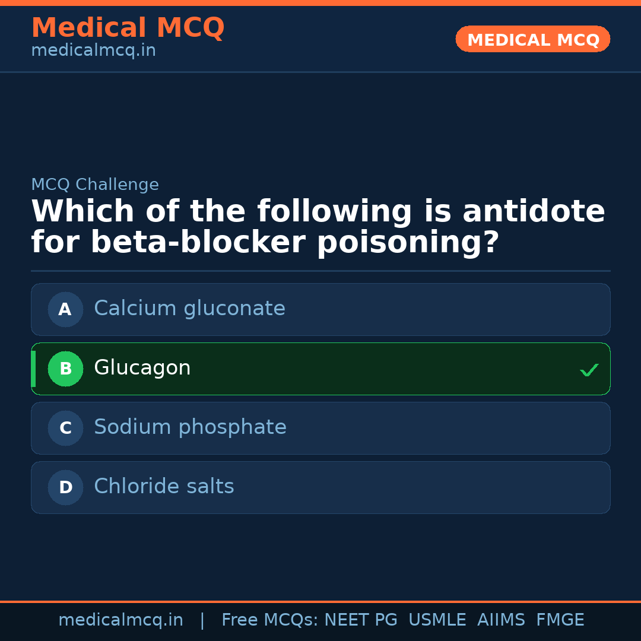Open the medicalmcq.in link under the header title

[x=93, y=51]
